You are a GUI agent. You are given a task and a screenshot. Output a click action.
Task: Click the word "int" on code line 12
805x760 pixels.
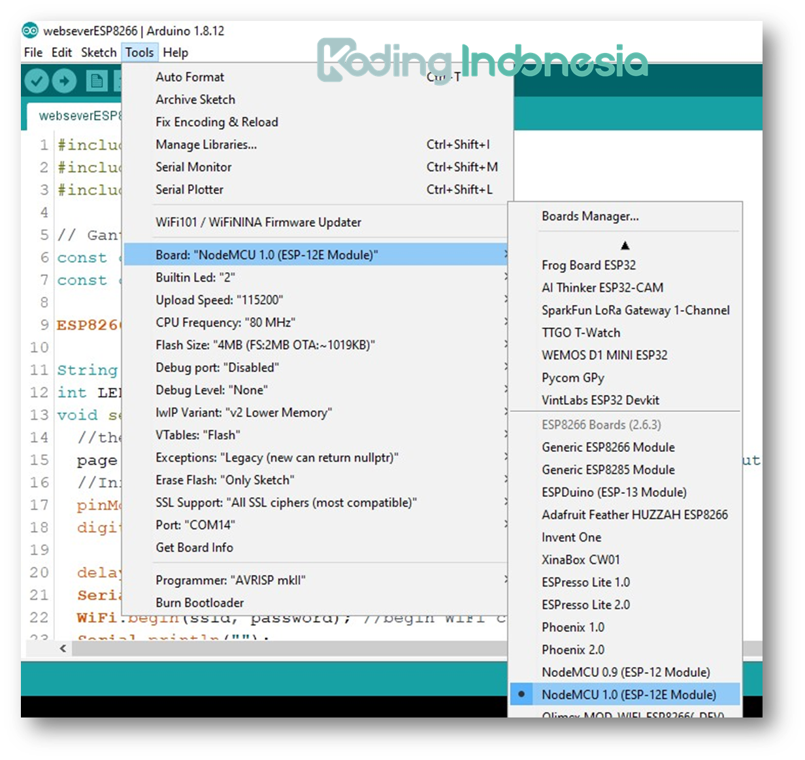(x=72, y=392)
